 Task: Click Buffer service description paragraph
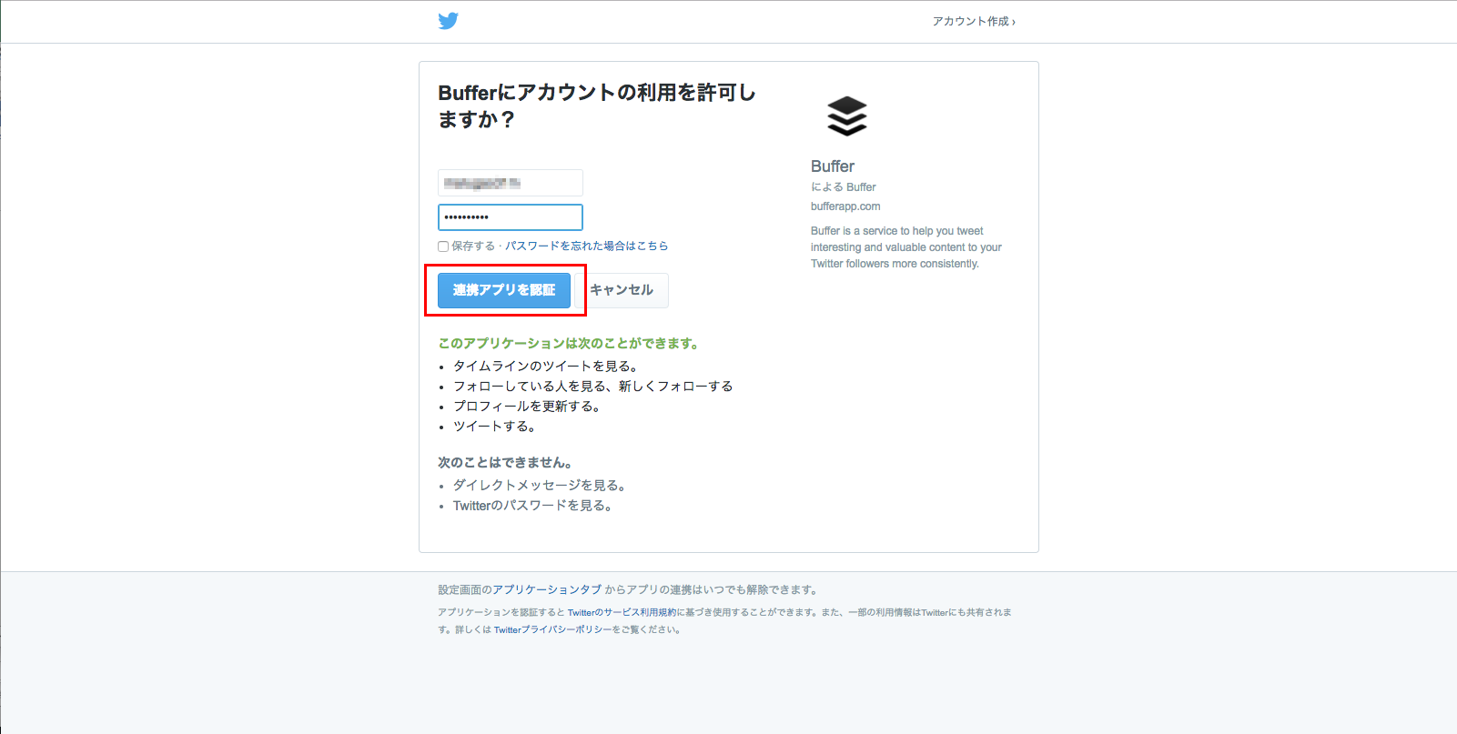click(906, 247)
